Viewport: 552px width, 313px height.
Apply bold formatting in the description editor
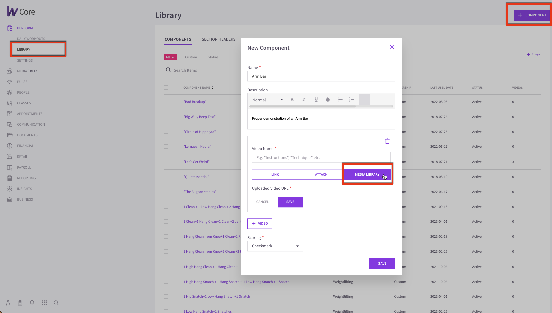tap(292, 99)
